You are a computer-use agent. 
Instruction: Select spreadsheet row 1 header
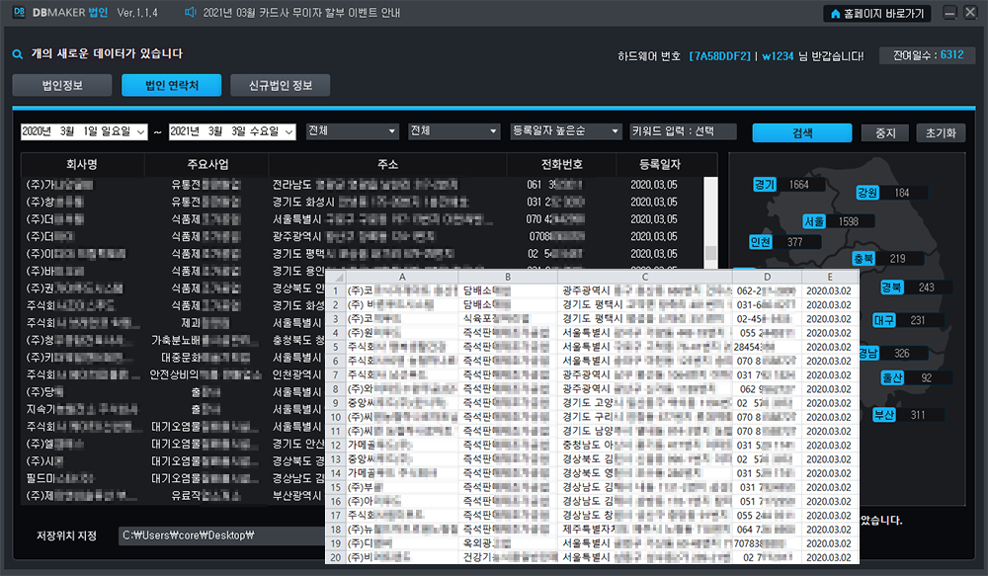(336, 290)
